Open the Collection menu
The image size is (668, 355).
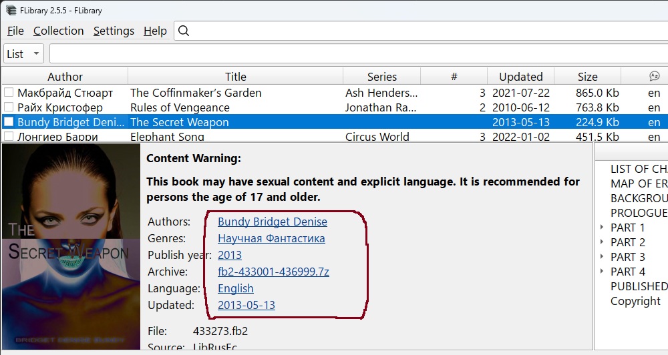(x=58, y=31)
